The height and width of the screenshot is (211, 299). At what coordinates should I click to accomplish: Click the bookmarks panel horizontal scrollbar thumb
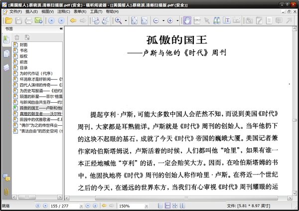27,197
